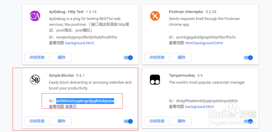
Task: Click version number 1.0.14
Action: tap(91, 12)
